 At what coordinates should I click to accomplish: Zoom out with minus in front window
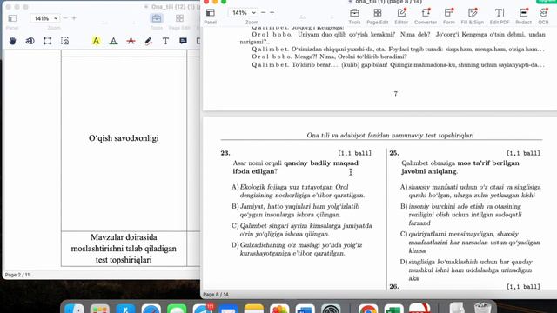tap(263, 12)
